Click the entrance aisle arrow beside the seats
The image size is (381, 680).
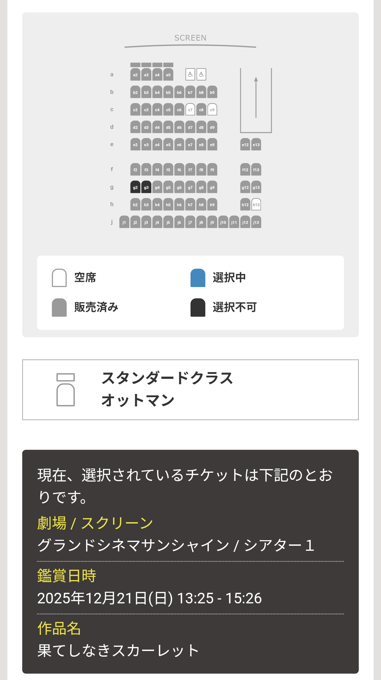(256, 98)
